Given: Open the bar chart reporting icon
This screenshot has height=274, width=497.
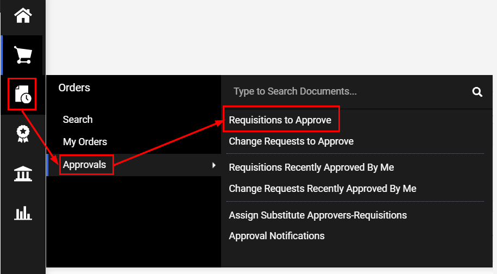Looking at the screenshot, I should pyautogui.click(x=23, y=213).
